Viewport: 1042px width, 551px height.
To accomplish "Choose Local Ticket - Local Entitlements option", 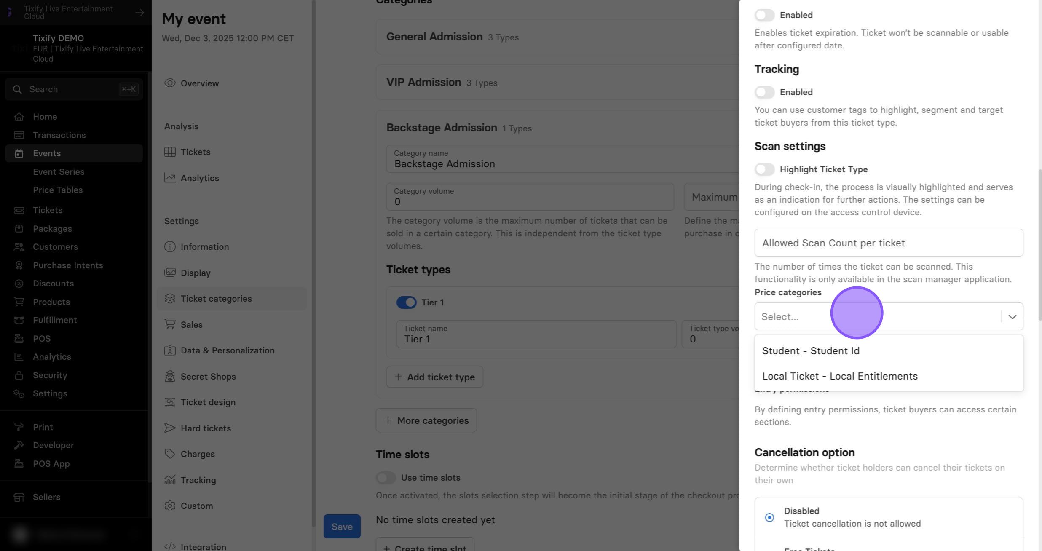I will [x=889, y=376].
